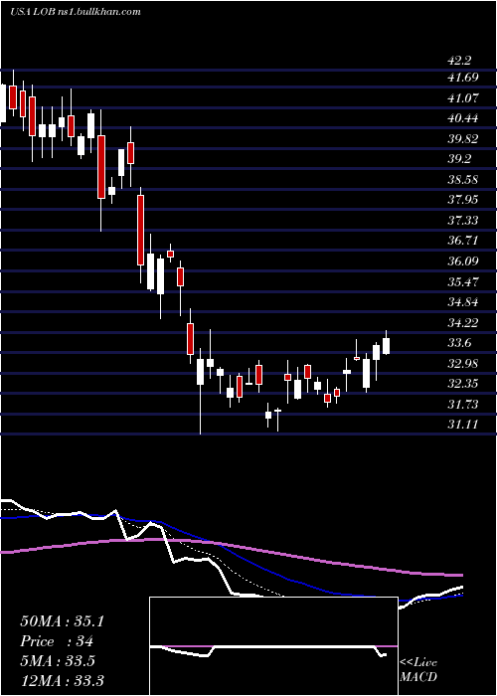Click the '50MA : 35.1' readout
This screenshot has height=696, width=497.
pyautogui.click(x=63, y=621)
